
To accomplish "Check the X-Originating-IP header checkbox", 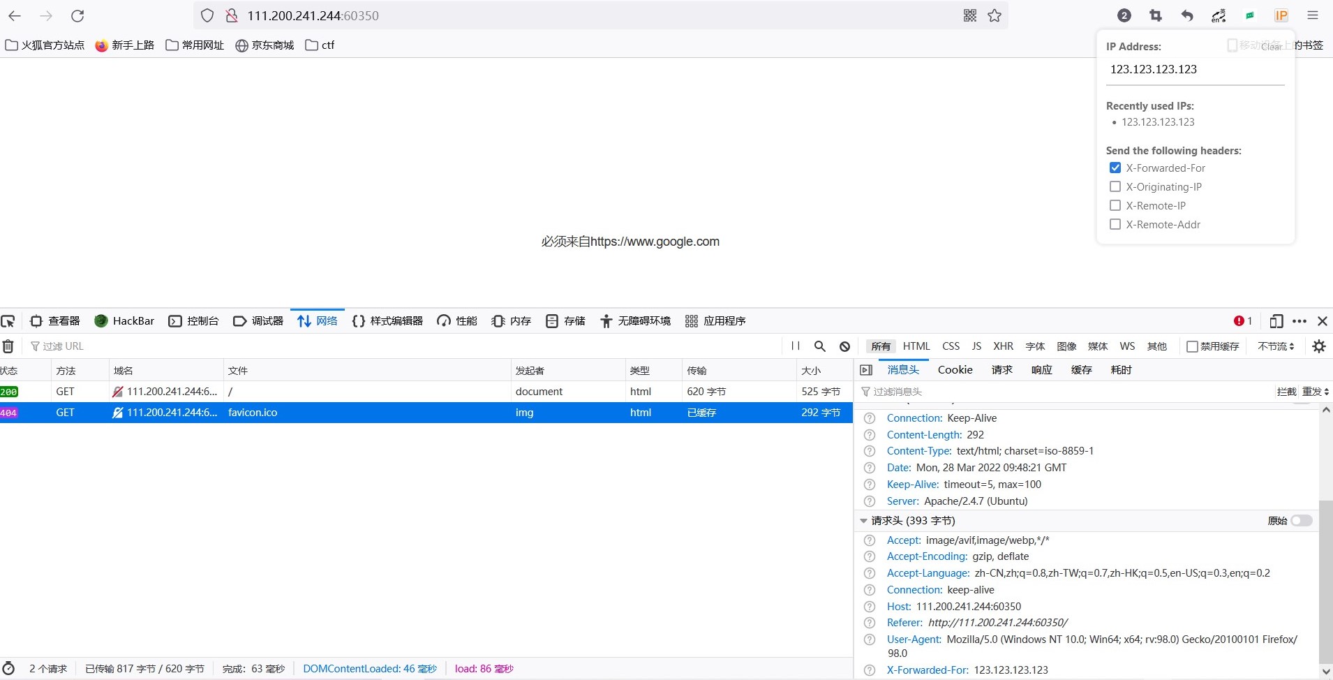I will (x=1115, y=186).
